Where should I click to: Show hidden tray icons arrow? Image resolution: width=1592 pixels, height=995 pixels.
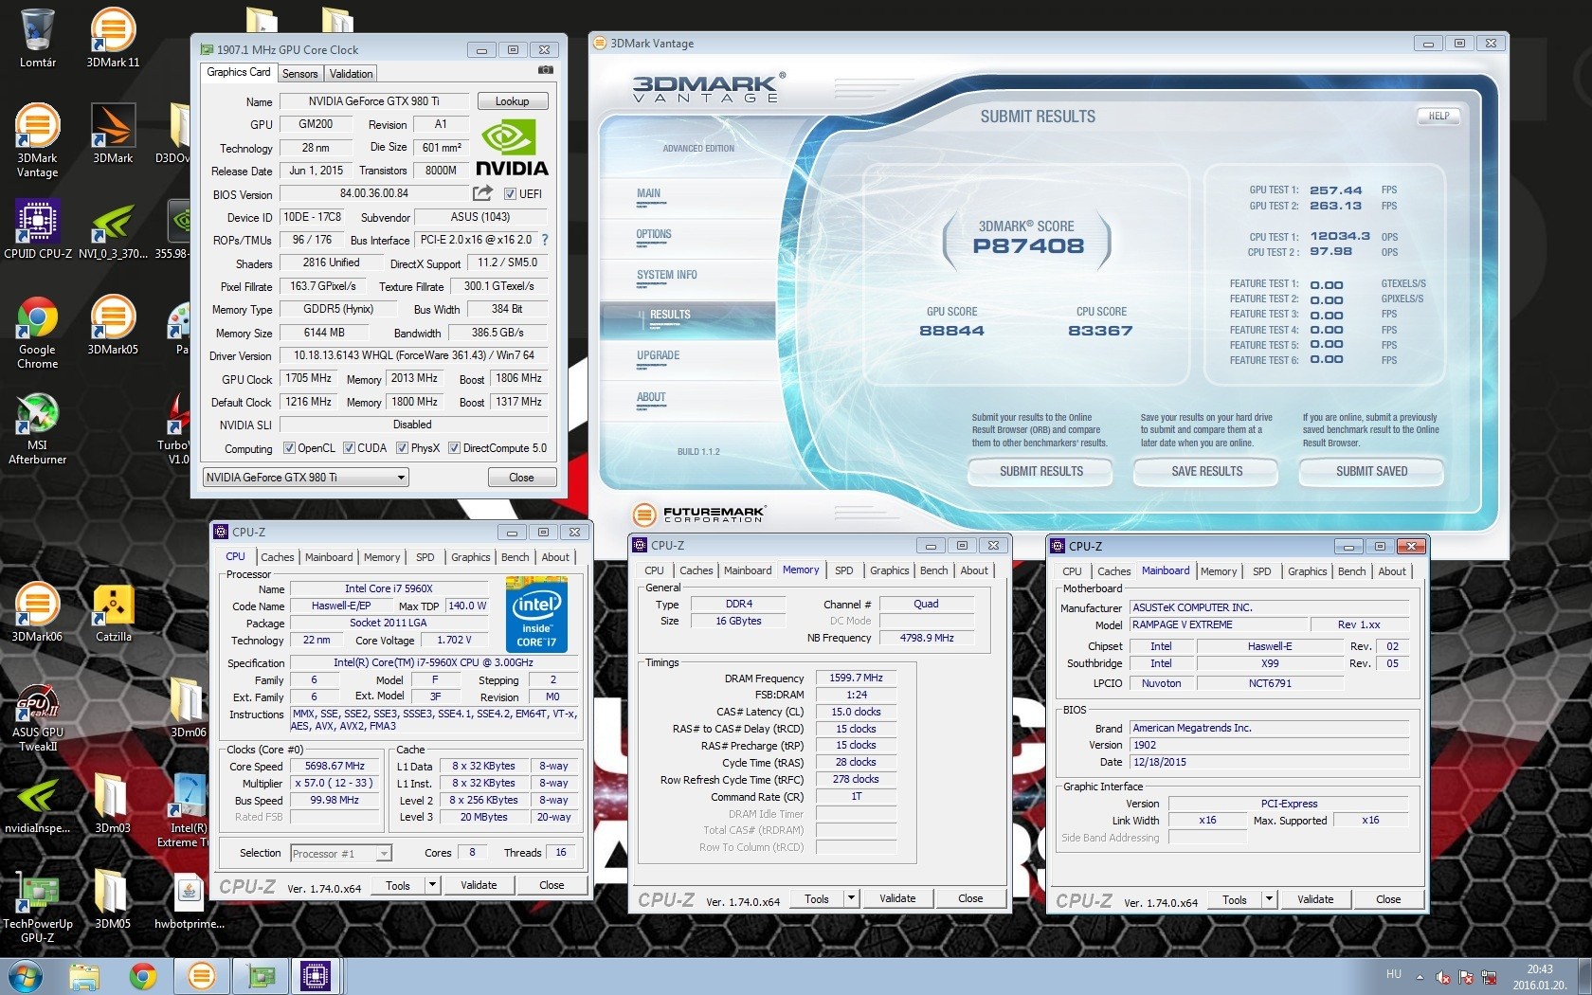(1420, 977)
